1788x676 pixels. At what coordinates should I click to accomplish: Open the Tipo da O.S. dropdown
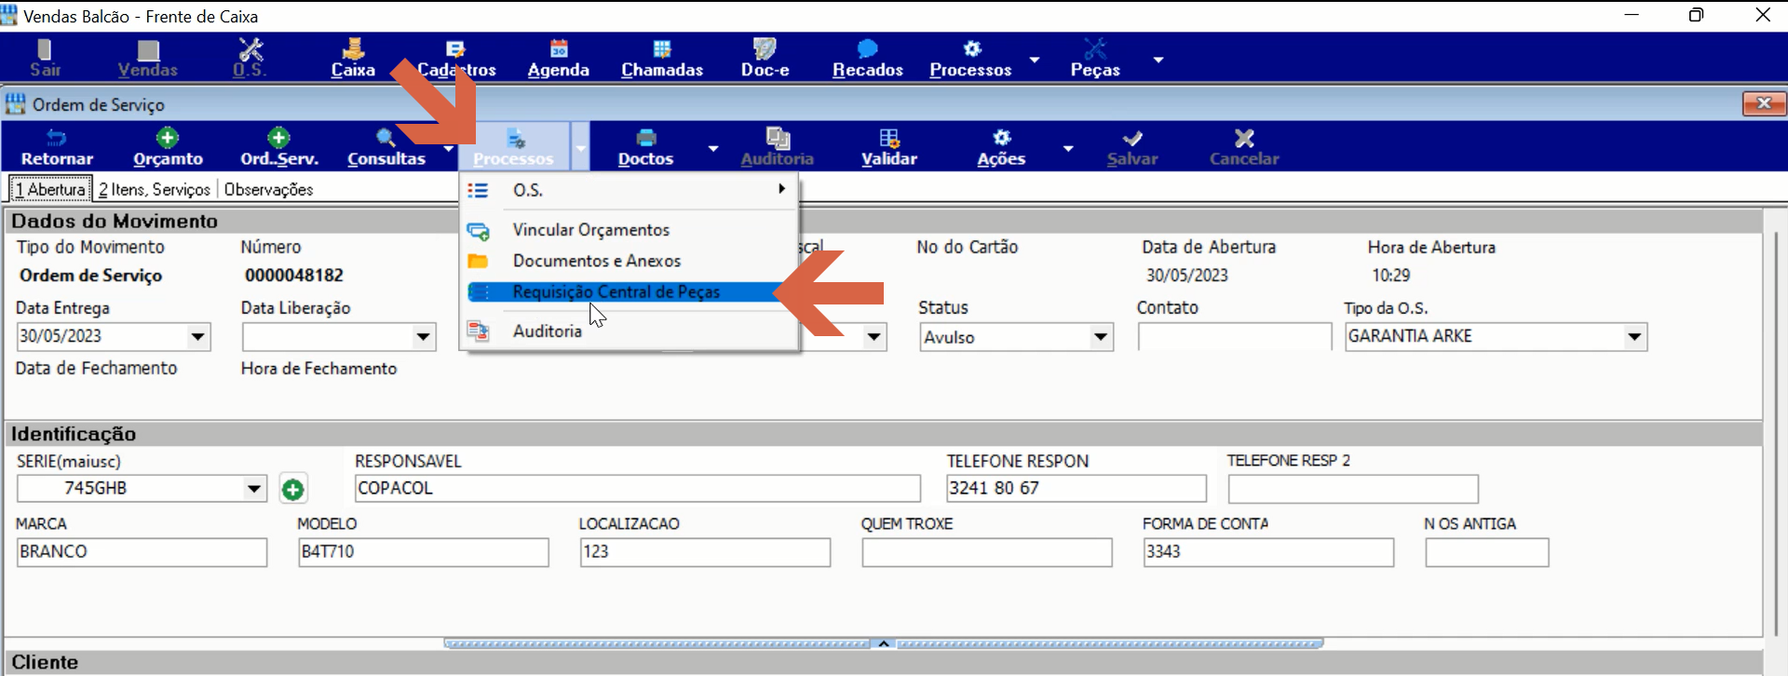point(1634,337)
